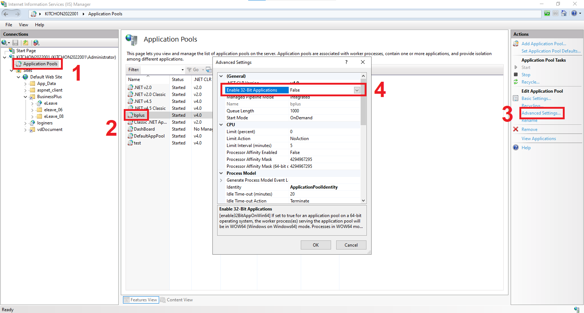Open the File menu
584x313 pixels.
[x=9, y=25]
